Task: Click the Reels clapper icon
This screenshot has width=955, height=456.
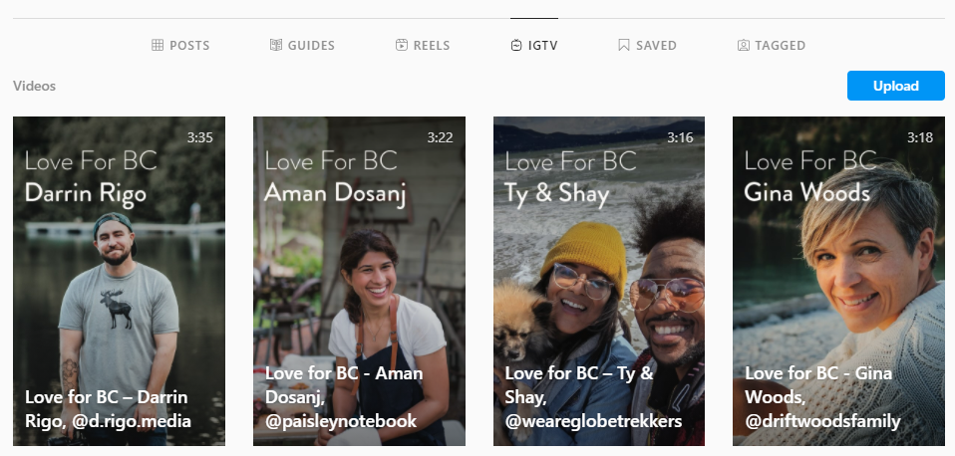Action: (x=402, y=46)
